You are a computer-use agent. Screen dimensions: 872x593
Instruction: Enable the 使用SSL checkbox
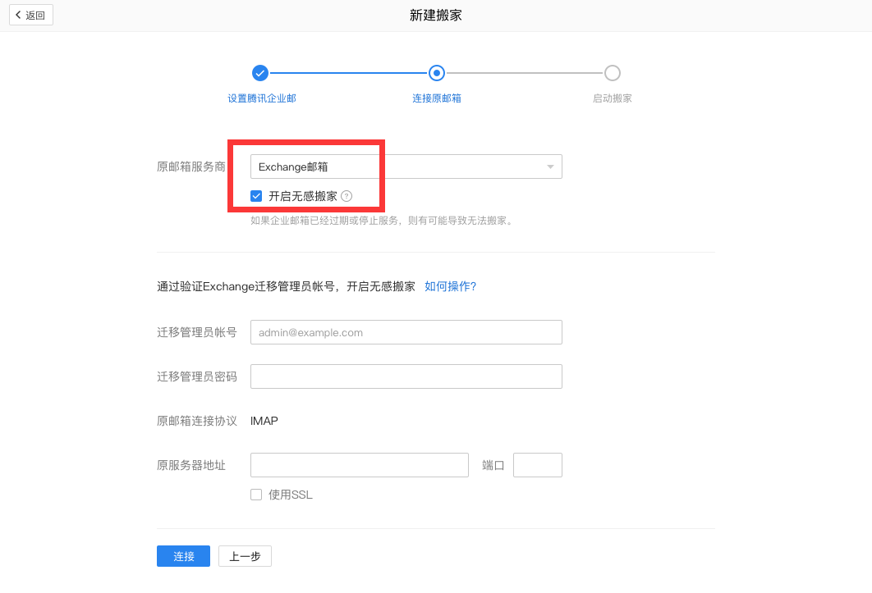coord(256,495)
